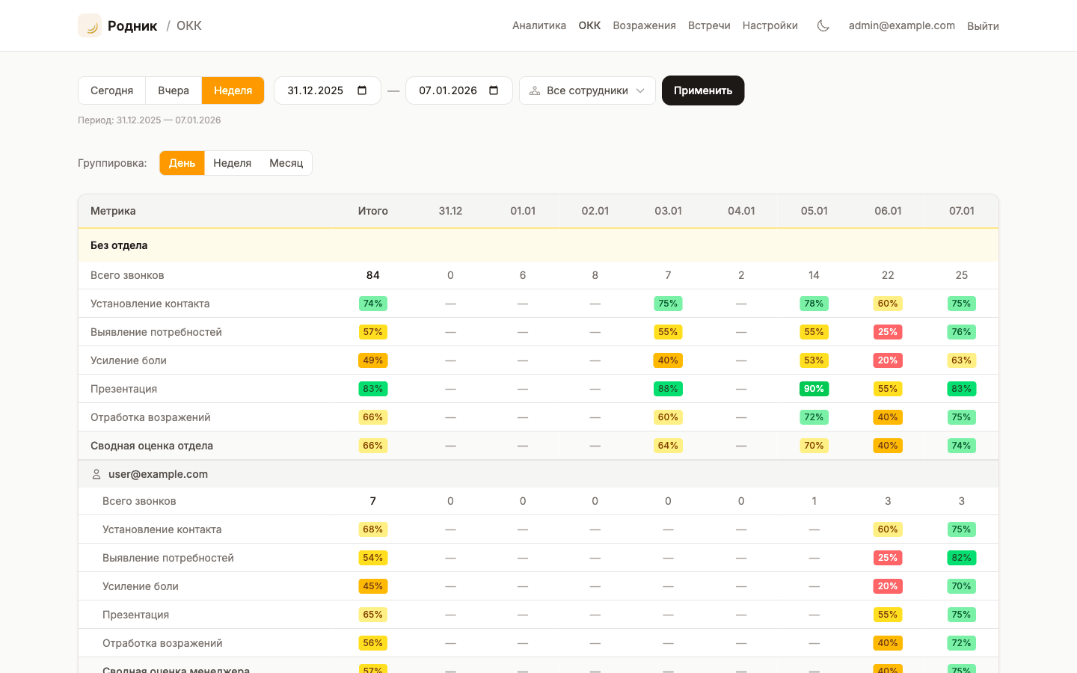Click the Родник logo icon

point(90,25)
